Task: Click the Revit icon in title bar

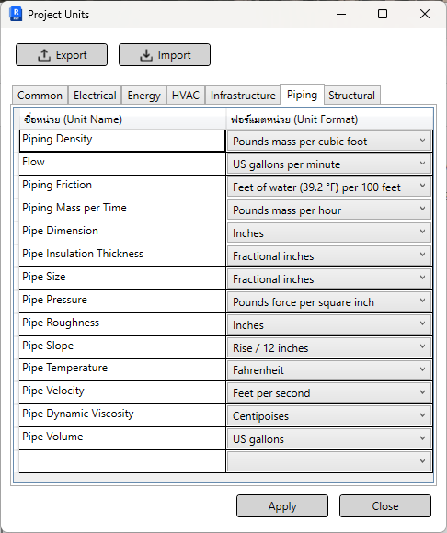Action: click(x=16, y=15)
